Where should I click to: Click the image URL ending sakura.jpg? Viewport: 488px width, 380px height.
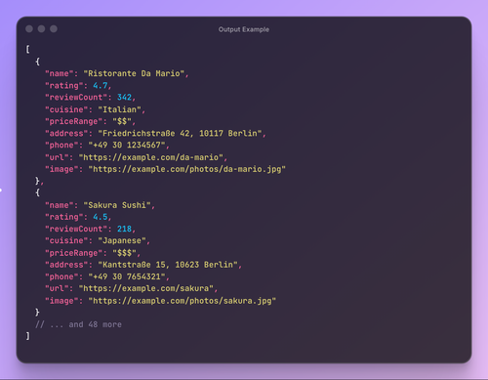183,301
